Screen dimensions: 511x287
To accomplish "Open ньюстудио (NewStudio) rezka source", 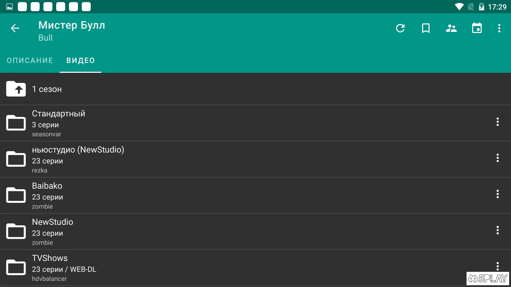I will (x=78, y=159).
